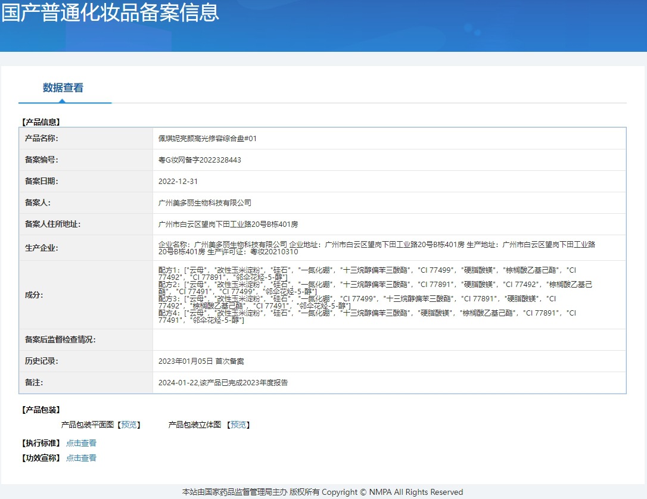Screen dimensions: 647x499
Task: Click the NMPA copyright footer text
Action: (322, 492)
